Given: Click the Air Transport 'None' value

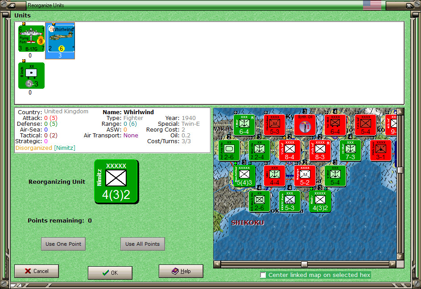Looking at the screenshot, I should click(x=131, y=136).
